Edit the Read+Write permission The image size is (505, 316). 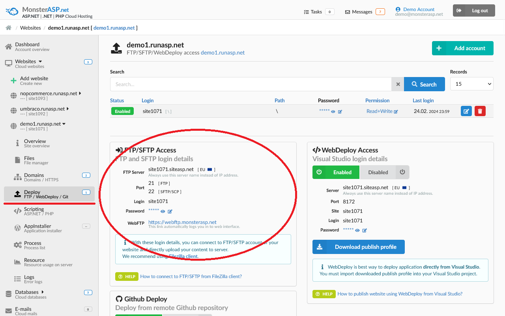coord(382,111)
